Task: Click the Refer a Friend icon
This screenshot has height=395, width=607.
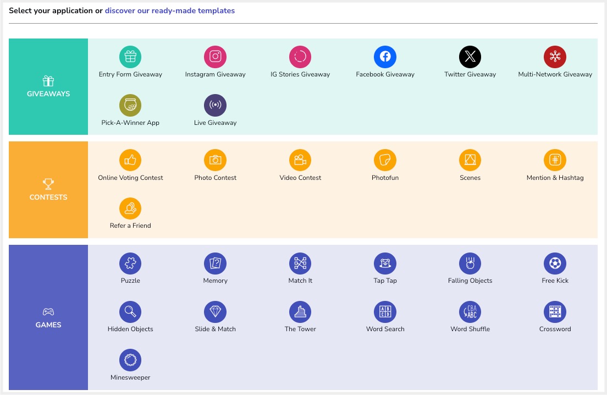Action: (130, 209)
